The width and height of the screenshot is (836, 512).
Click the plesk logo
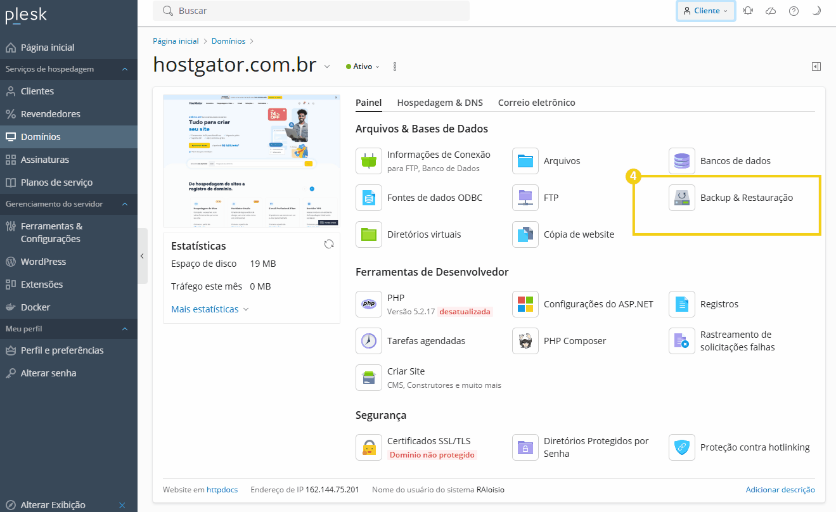(x=26, y=15)
